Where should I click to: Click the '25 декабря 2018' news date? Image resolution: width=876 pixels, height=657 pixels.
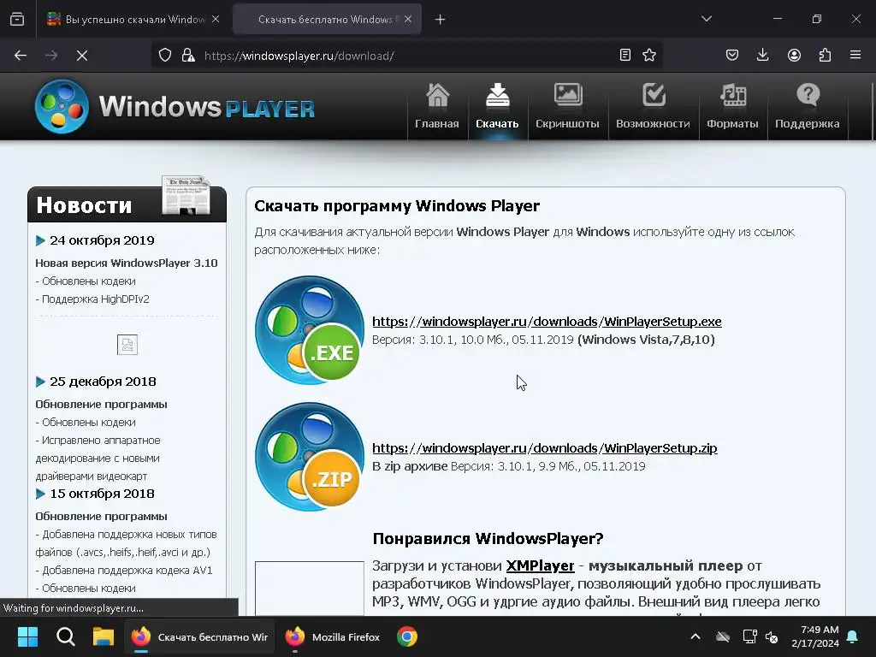coord(103,382)
